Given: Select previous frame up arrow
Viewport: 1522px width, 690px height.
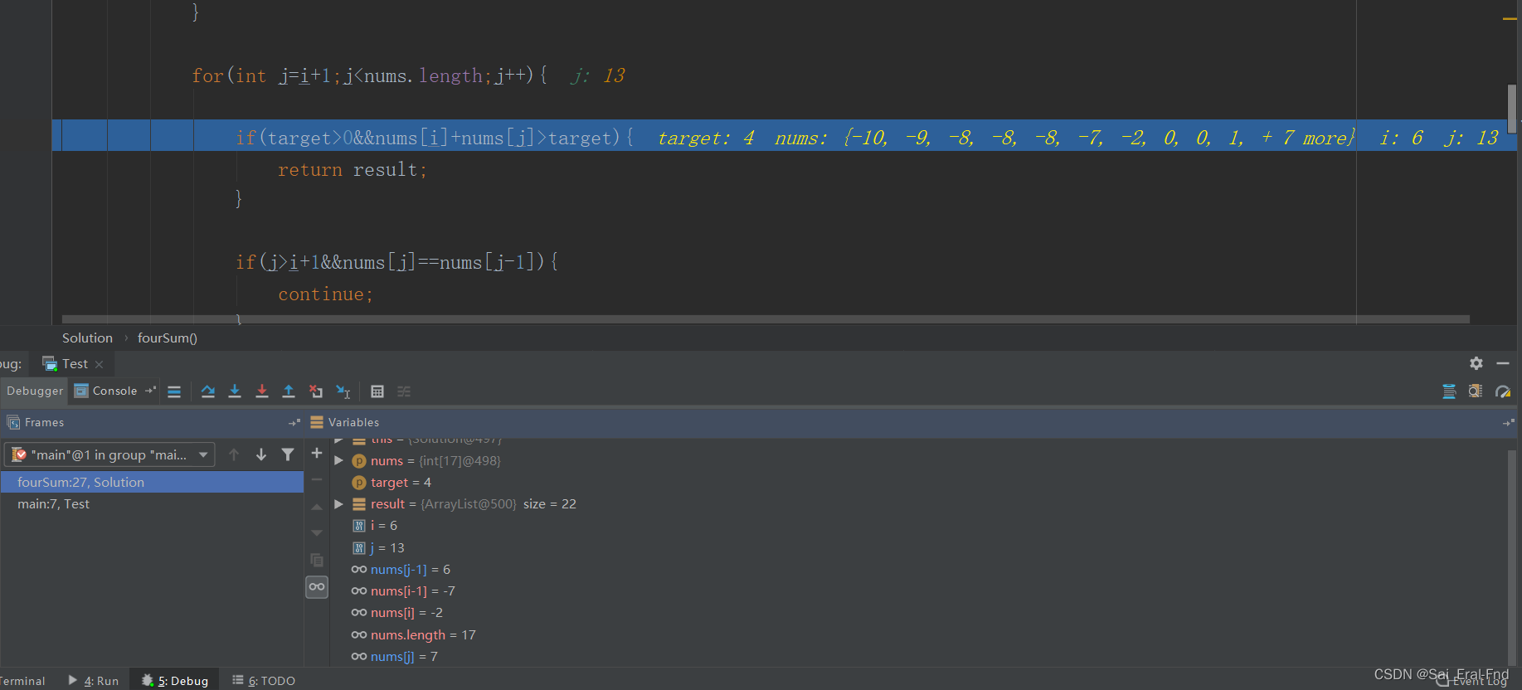Looking at the screenshot, I should [x=234, y=454].
